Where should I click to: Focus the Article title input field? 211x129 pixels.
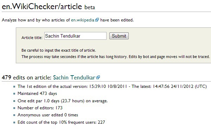(75, 36)
